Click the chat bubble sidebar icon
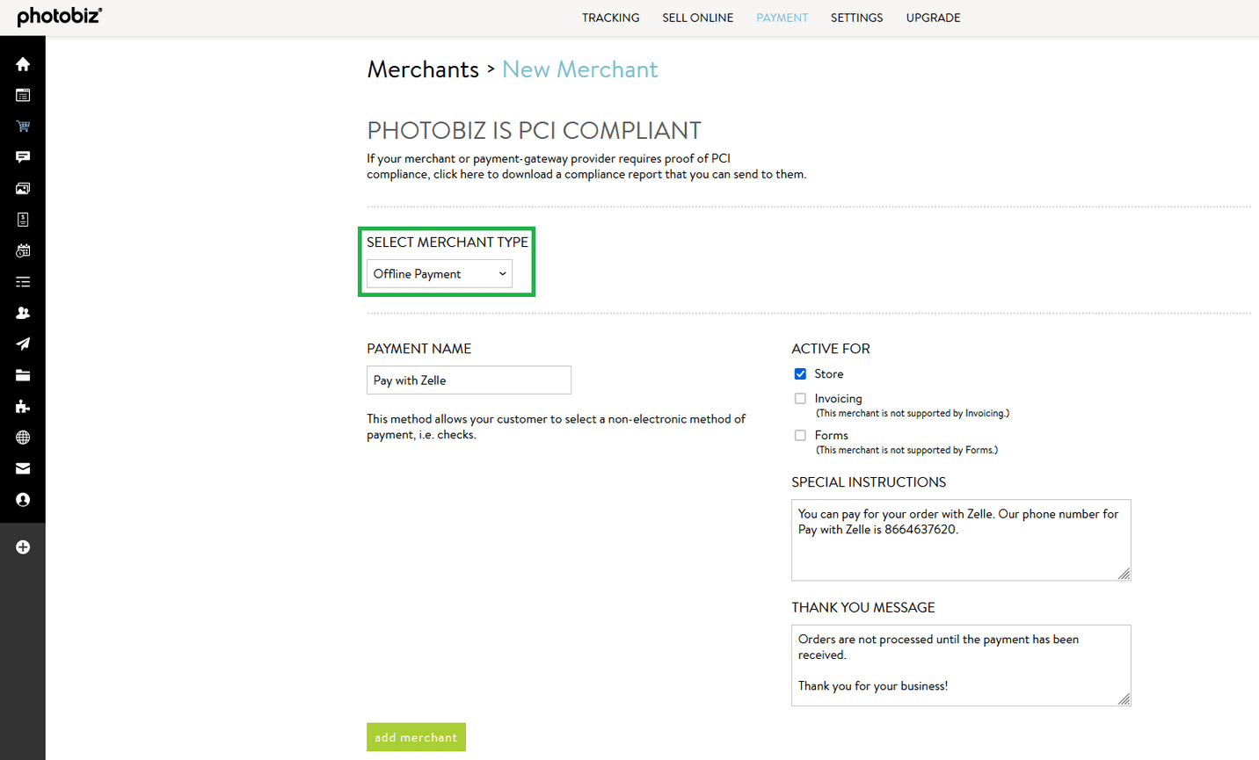Screen dimensions: 1259x760 (x=23, y=157)
